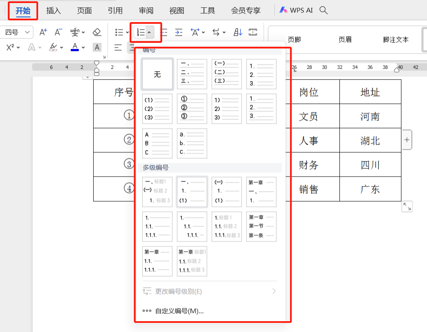Toggle character shading gray A
The height and width of the screenshot is (332, 427).
point(97,48)
